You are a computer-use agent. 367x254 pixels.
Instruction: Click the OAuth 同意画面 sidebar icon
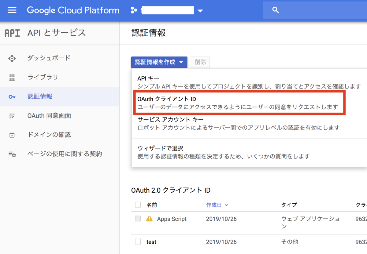point(12,116)
